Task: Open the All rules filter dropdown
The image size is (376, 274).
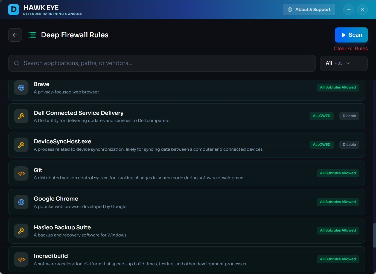Action: [x=343, y=63]
